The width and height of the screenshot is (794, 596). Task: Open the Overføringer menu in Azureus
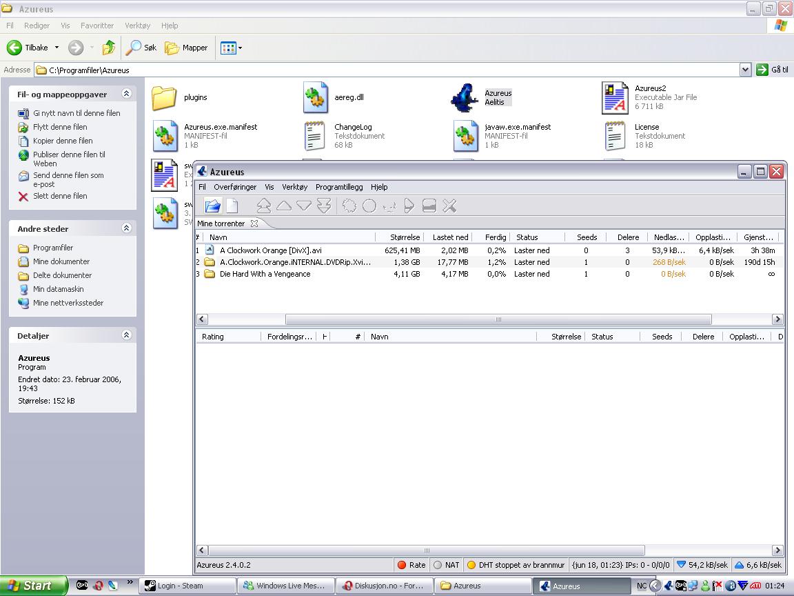coord(235,187)
